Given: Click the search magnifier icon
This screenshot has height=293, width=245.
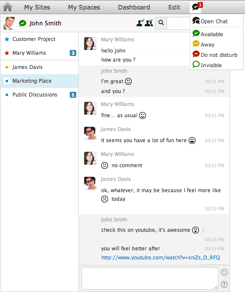Looking at the screenshot, I should (x=161, y=23).
